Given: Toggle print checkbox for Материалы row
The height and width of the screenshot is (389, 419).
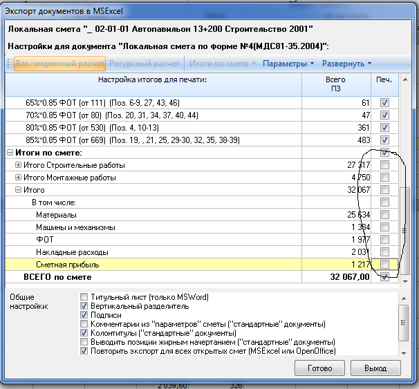Looking at the screenshot, I should [x=384, y=215].
